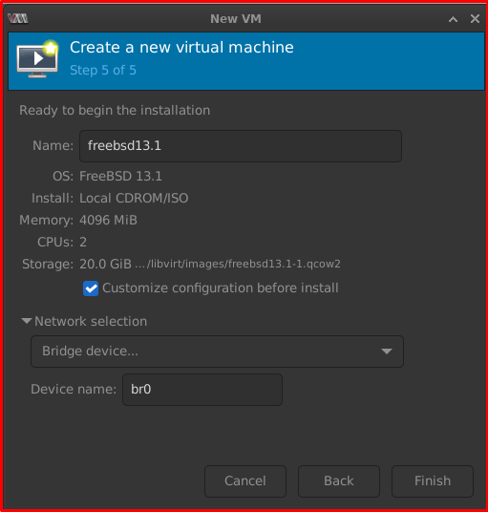The height and width of the screenshot is (512, 488).
Task: Click the Customize configuration label text
Action: click(x=221, y=288)
